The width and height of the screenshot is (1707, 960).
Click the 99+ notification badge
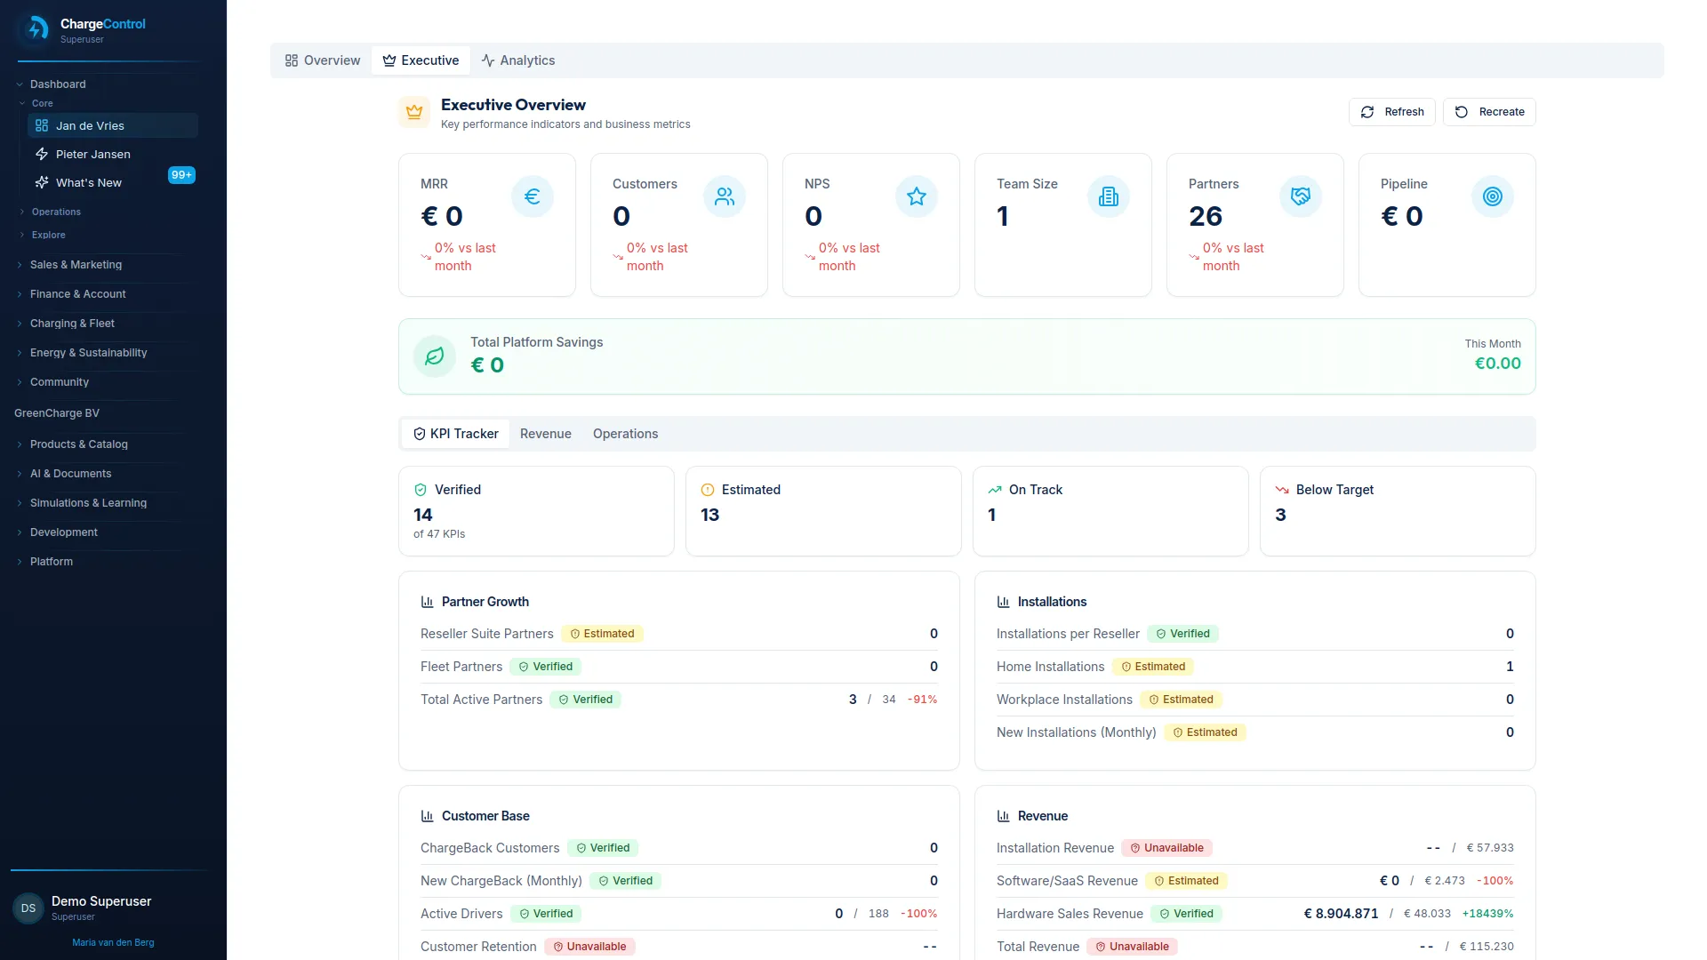point(181,175)
